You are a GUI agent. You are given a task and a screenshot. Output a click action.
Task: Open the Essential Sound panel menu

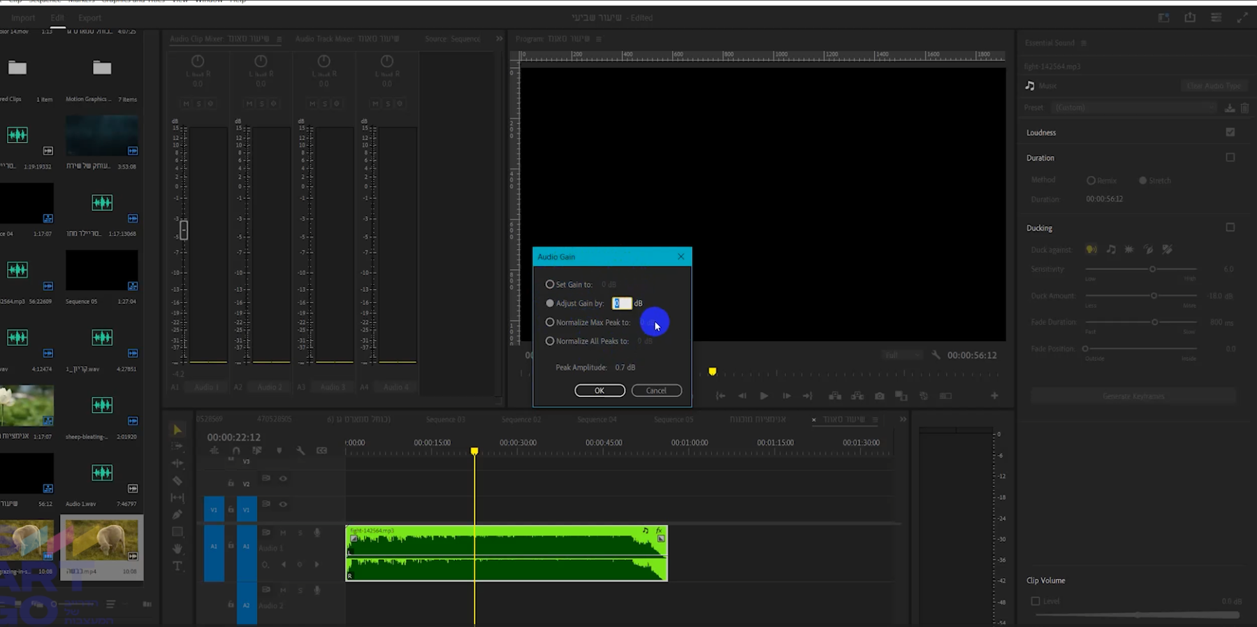point(1084,43)
